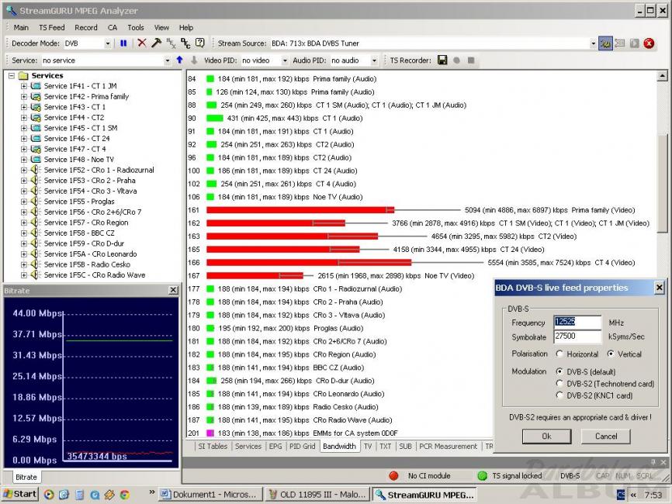672x504 pixels.
Task: Click the Bitrate tab below the graph
Action: pyautogui.click(x=26, y=477)
